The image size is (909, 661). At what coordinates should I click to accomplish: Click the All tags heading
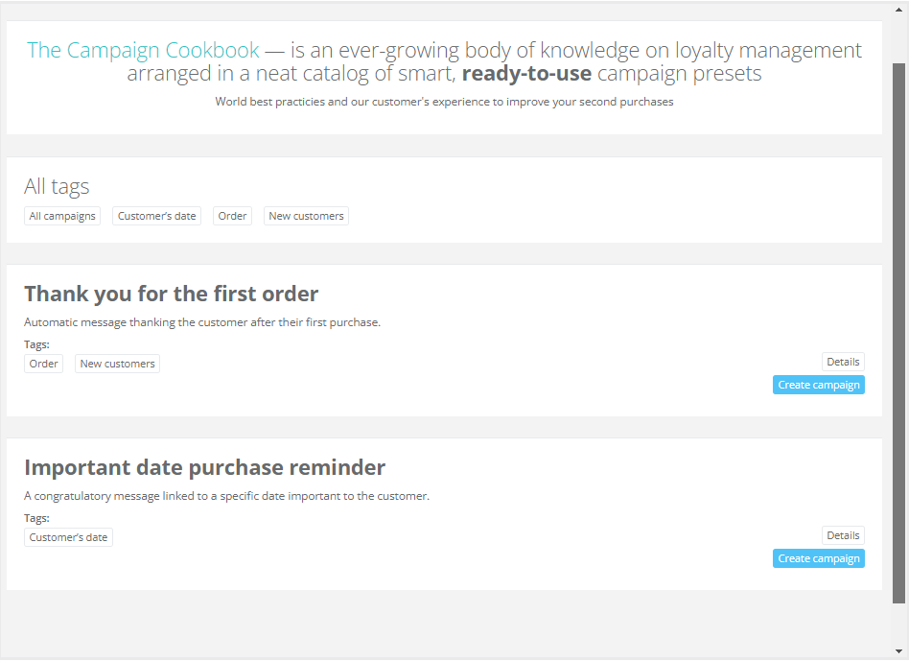[57, 187]
